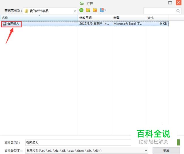184x154 pixels.
Task: Maximize the 打开 dialog window
Action: point(170,3)
